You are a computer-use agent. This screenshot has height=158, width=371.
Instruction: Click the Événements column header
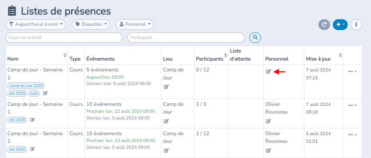[100, 59]
